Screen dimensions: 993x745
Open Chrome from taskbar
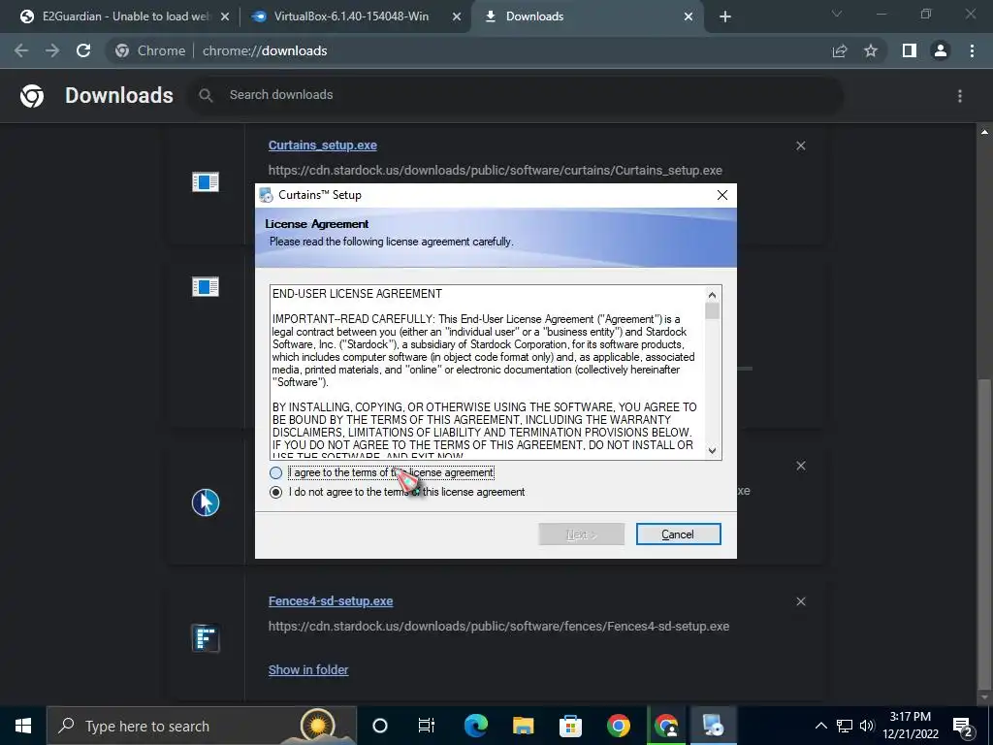click(618, 726)
